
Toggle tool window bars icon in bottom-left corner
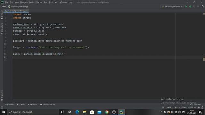point(2,108)
